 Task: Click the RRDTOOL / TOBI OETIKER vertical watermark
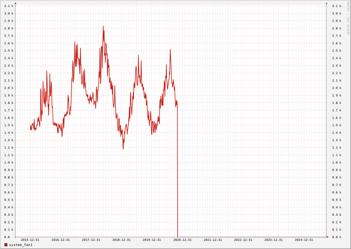[x=348, y=18]
